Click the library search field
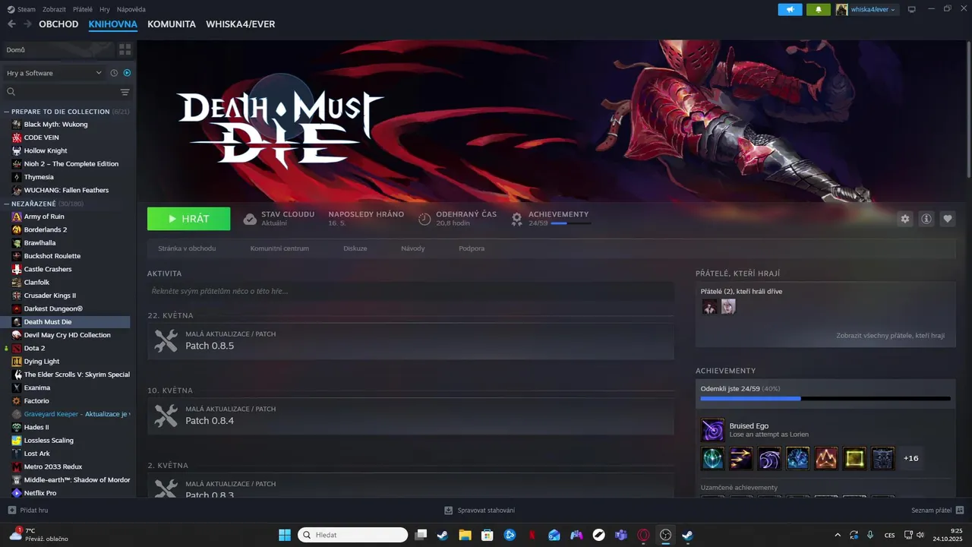Image resolution: width=972 pixels, height=547 pixels. pyautogui.click(x=61, y=92)
